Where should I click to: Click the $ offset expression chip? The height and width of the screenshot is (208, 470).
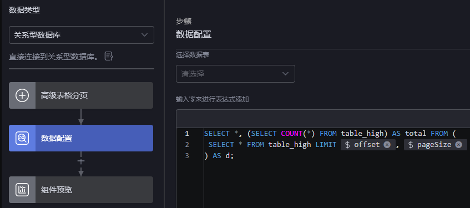(363, 145)
